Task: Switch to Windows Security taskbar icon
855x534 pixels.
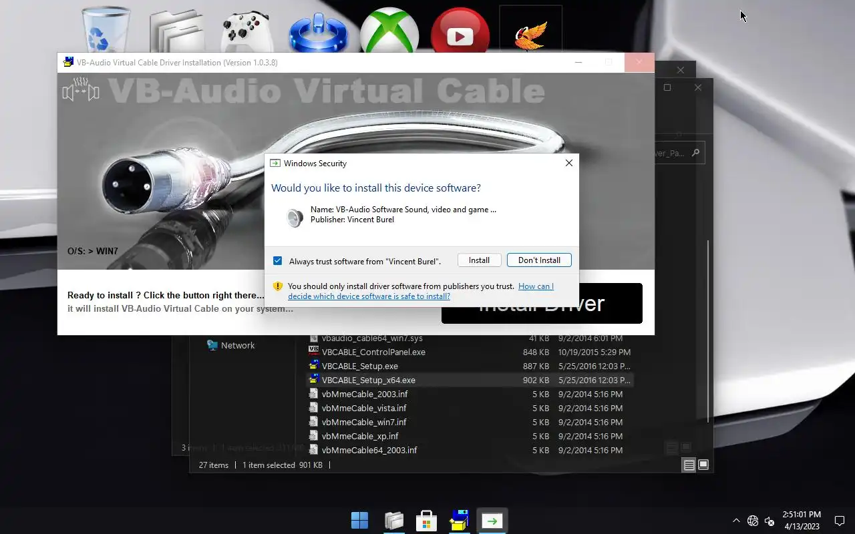Action: pos(492,521)
